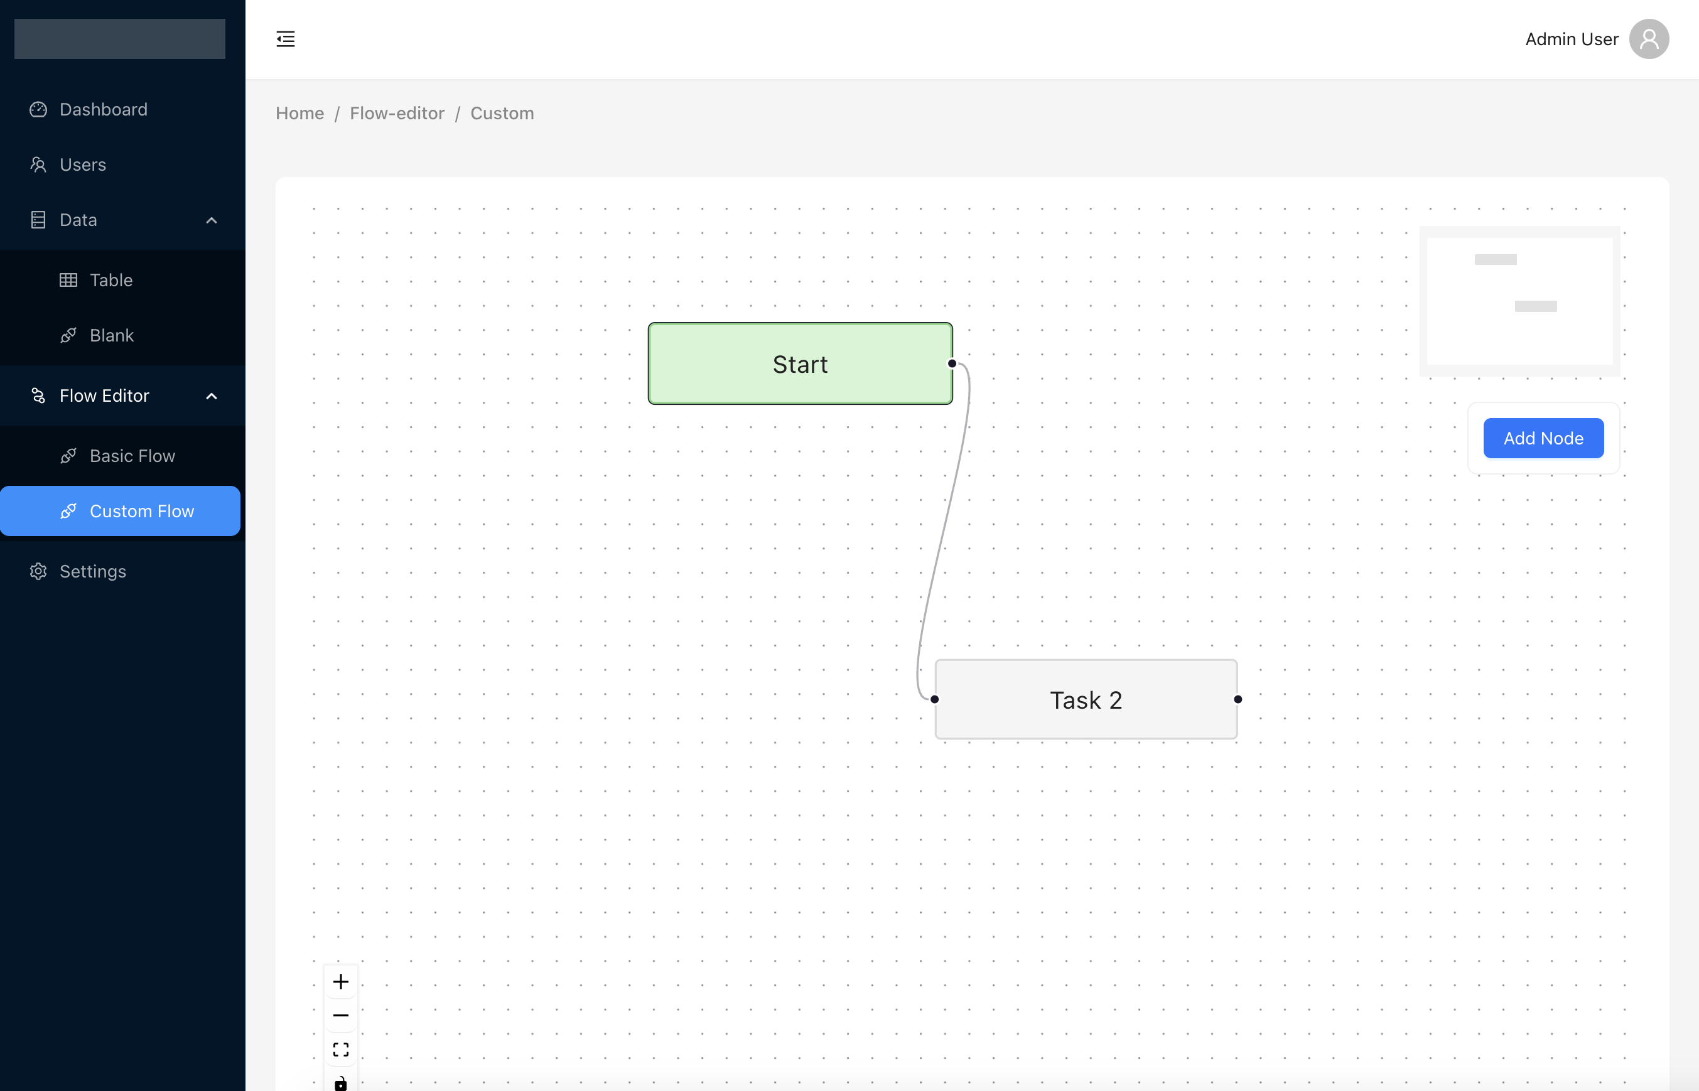The width and height of the screenshot is (1699, 1091).
Task: Open the Table menu item
Action: tap(111, 281)
